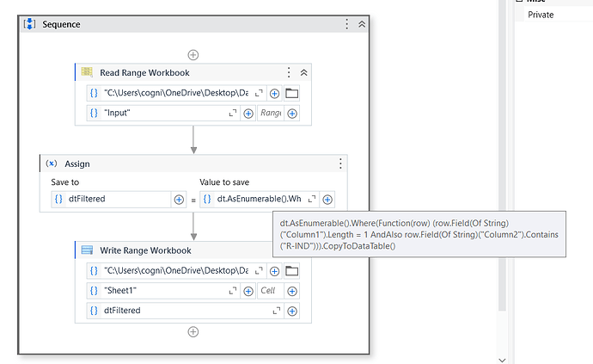Click plus button beside Read Range file path

point(274,93)
